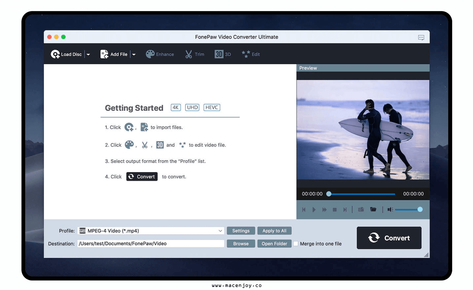The width and height of the screenshot is (473, 290).
Task: Click the preview video thumbnail
Action: tap(363, 130)
